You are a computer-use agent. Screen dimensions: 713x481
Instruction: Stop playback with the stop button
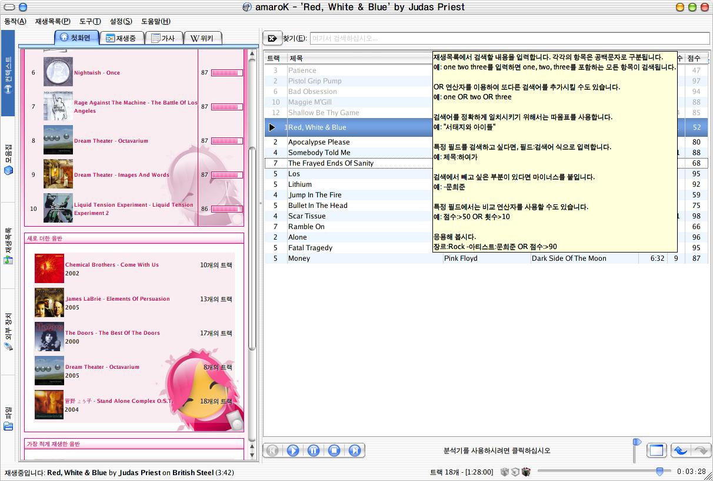pos(334,450)
